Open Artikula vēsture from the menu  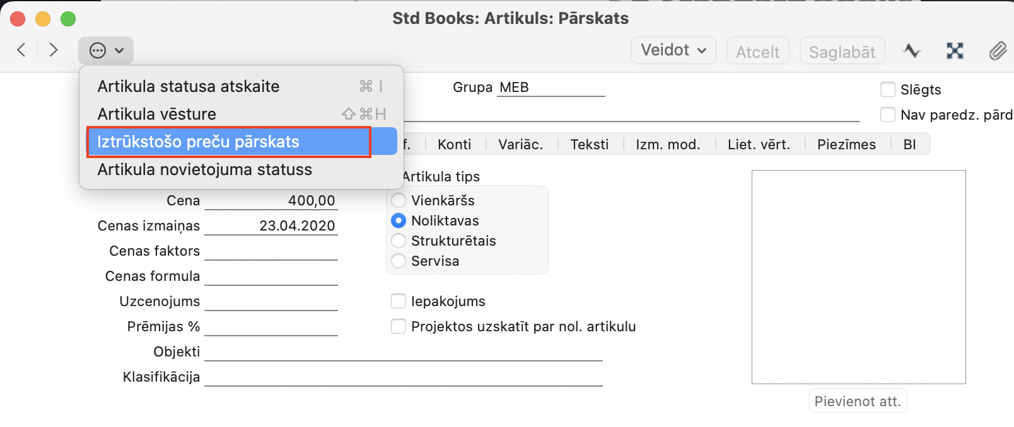[x=157, y=114]
